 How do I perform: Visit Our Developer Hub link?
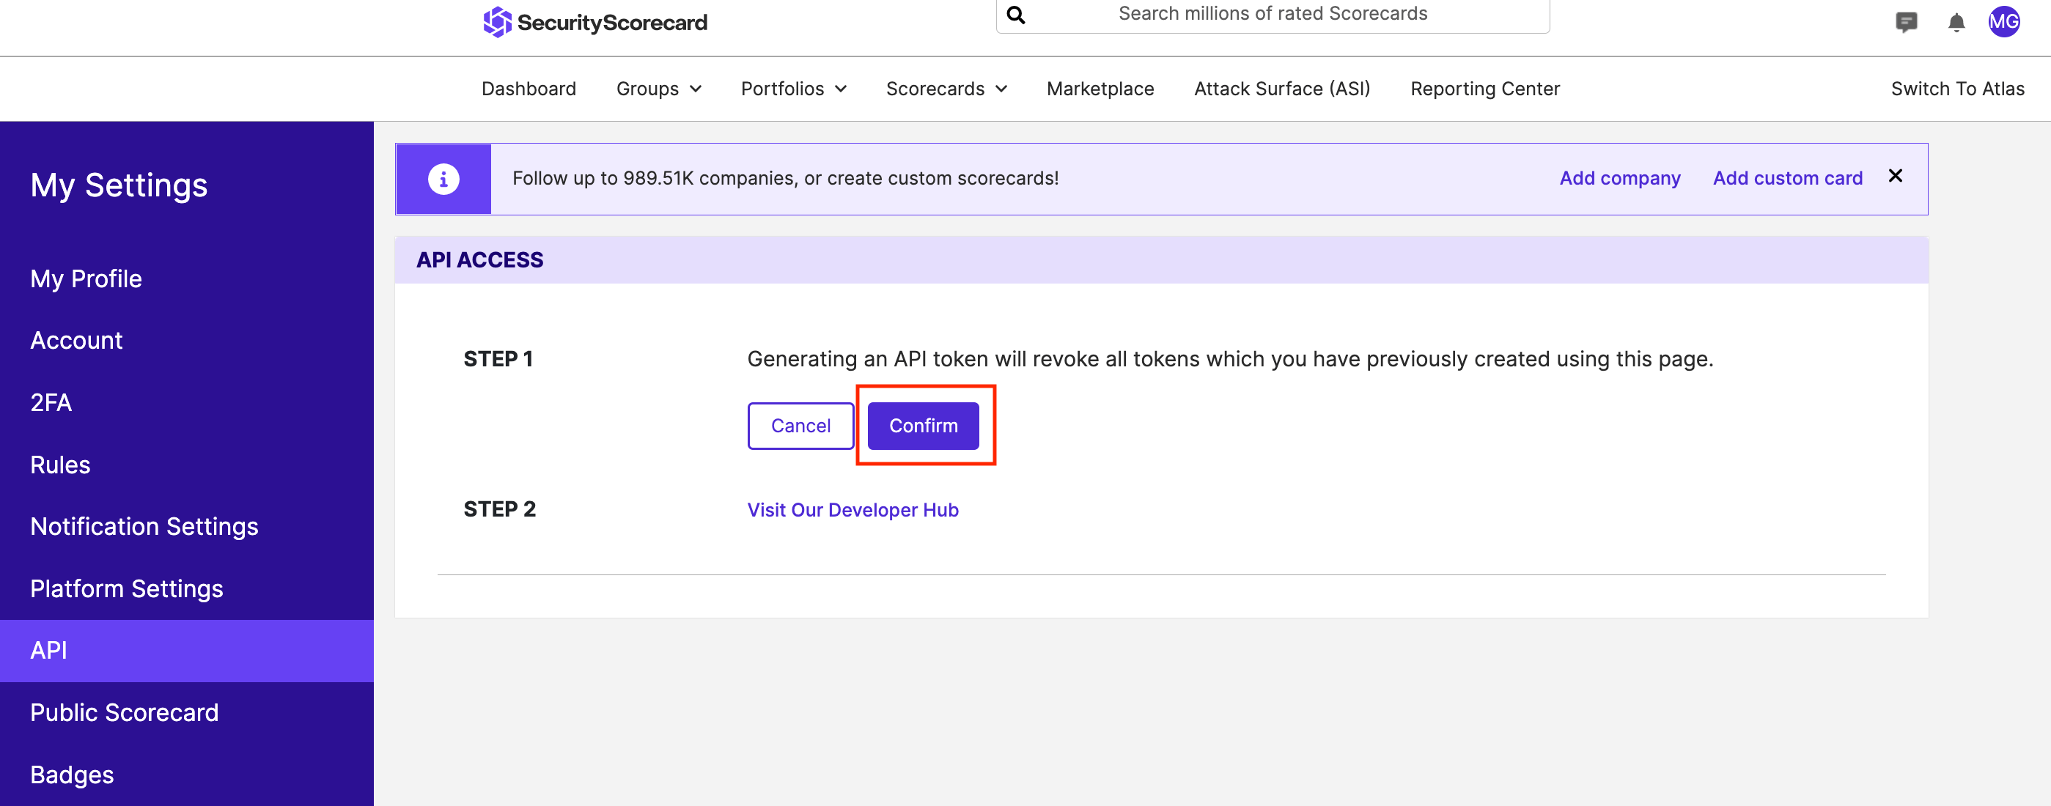pyautogui.click(x=852, y=509)
